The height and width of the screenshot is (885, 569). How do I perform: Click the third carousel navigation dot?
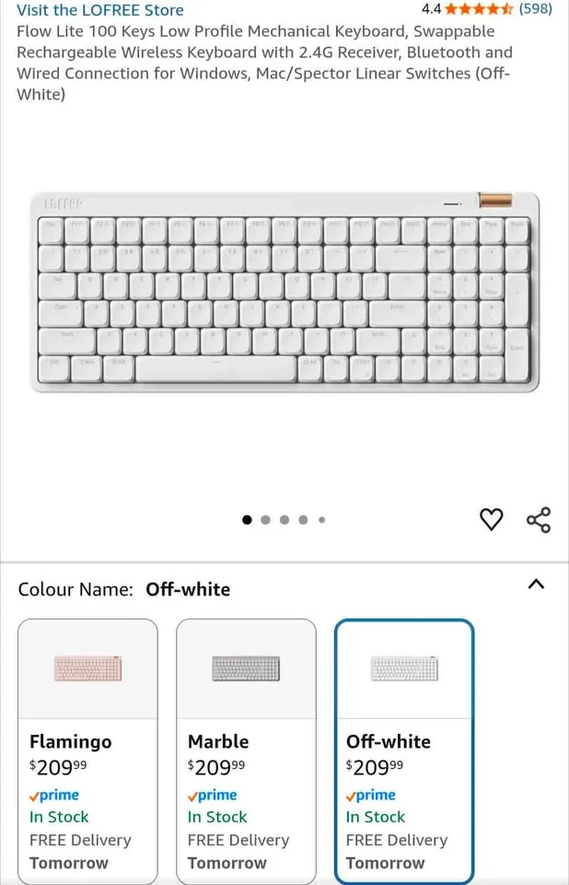[x=284, y=520]
